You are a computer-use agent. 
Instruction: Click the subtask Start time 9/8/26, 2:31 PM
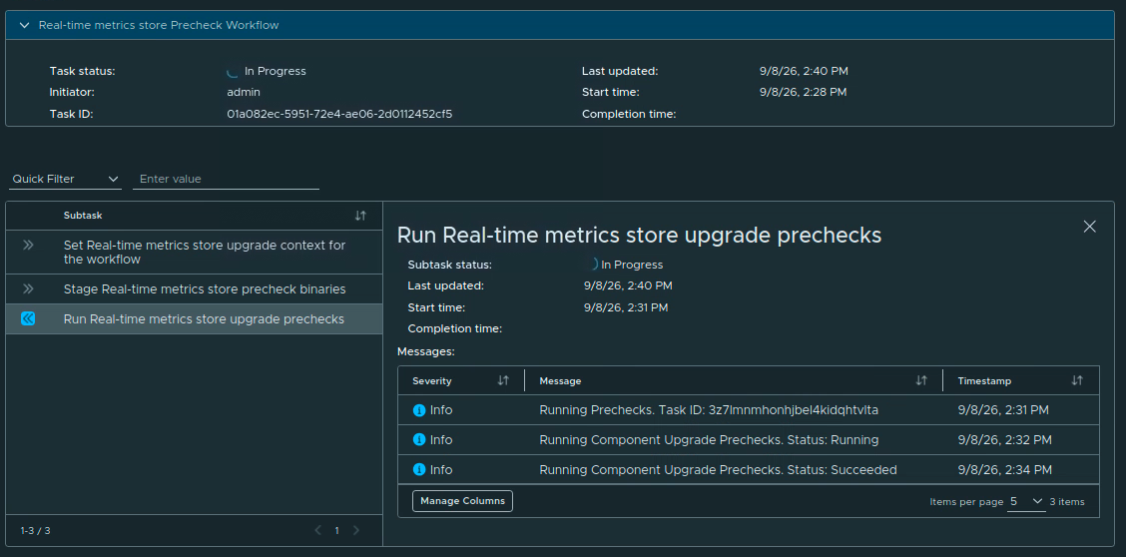[626, 307]
